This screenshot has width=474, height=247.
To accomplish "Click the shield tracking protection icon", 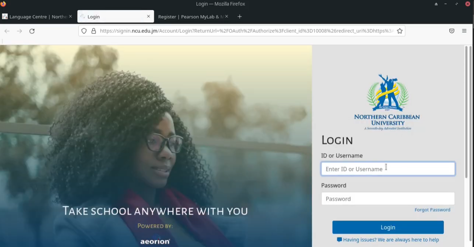I will tap(84, 31).
